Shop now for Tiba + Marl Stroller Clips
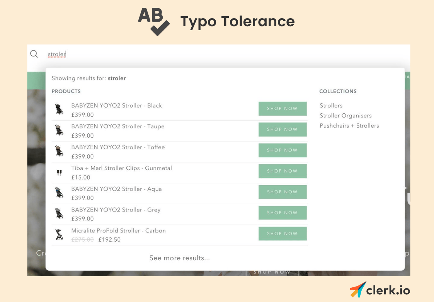The image size is (434, 302). [283, 171]
